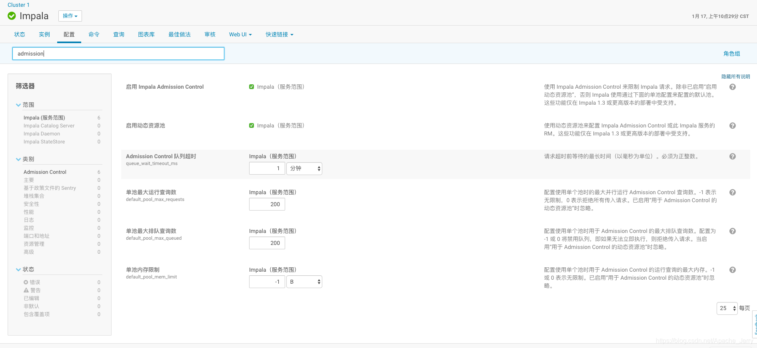Filter by 包含覆盖项 status

click(37, 314)
